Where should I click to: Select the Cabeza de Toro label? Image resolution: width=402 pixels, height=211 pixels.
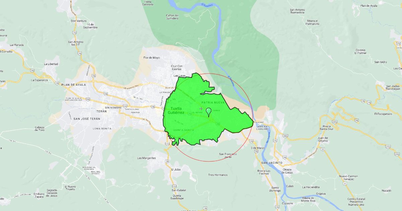tap(40, 129)
